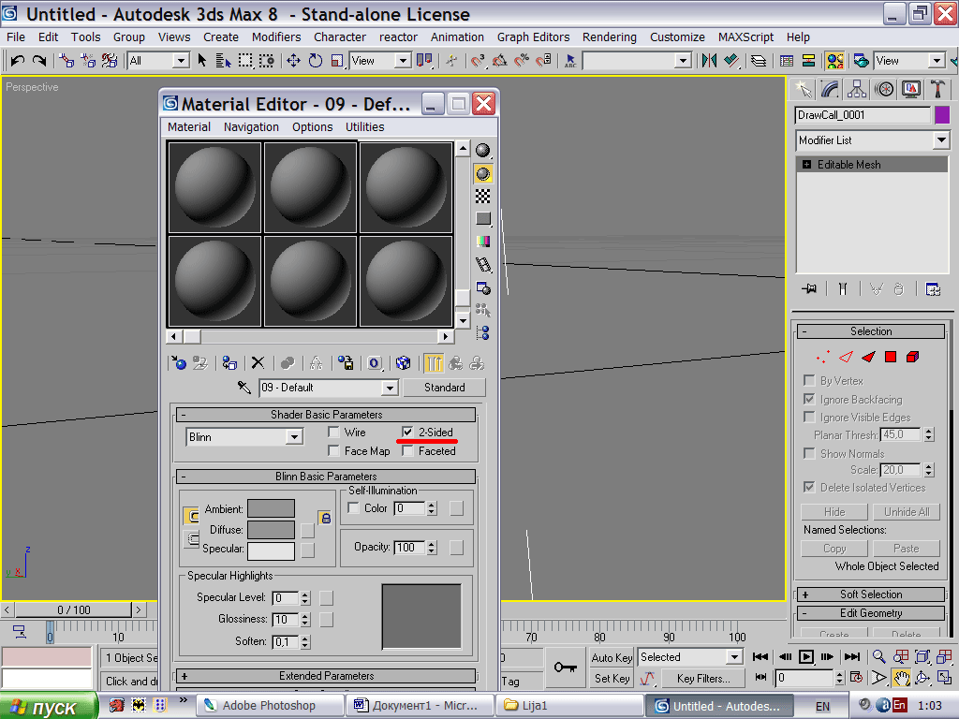The image size is (959, 719).
Task: Select Element sub-object level icon
Action: tap(912, 357)
